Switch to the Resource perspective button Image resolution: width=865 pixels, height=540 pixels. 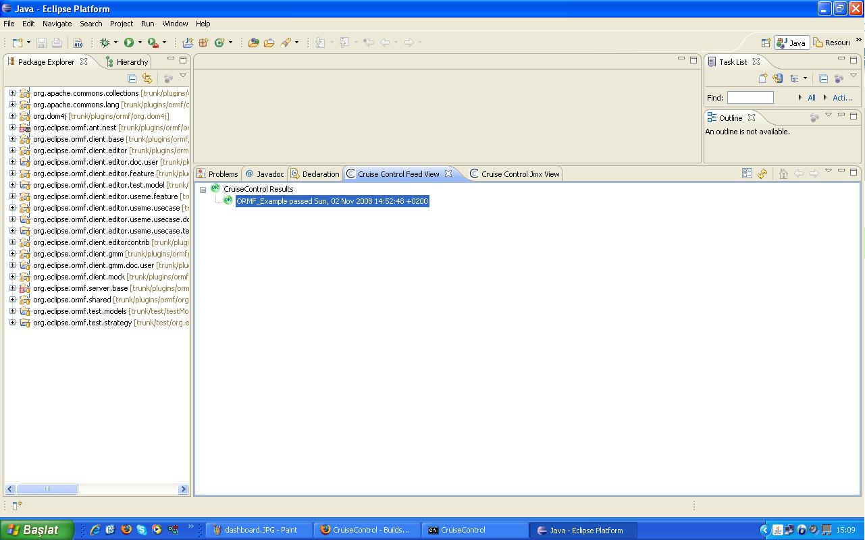tap(832, 43)
